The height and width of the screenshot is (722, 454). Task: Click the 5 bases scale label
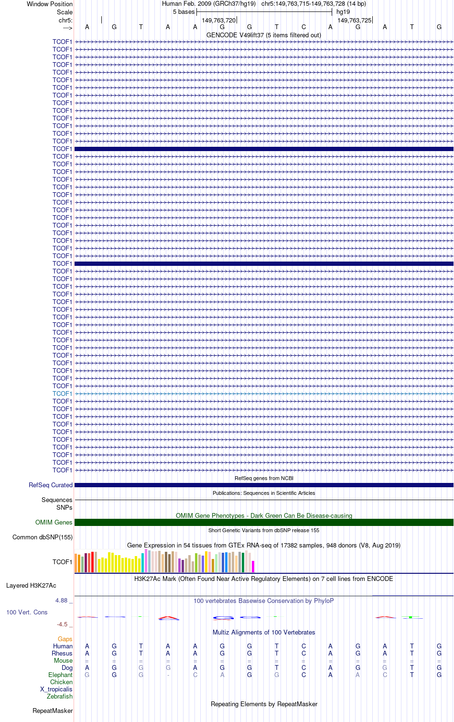coord(184,11)
